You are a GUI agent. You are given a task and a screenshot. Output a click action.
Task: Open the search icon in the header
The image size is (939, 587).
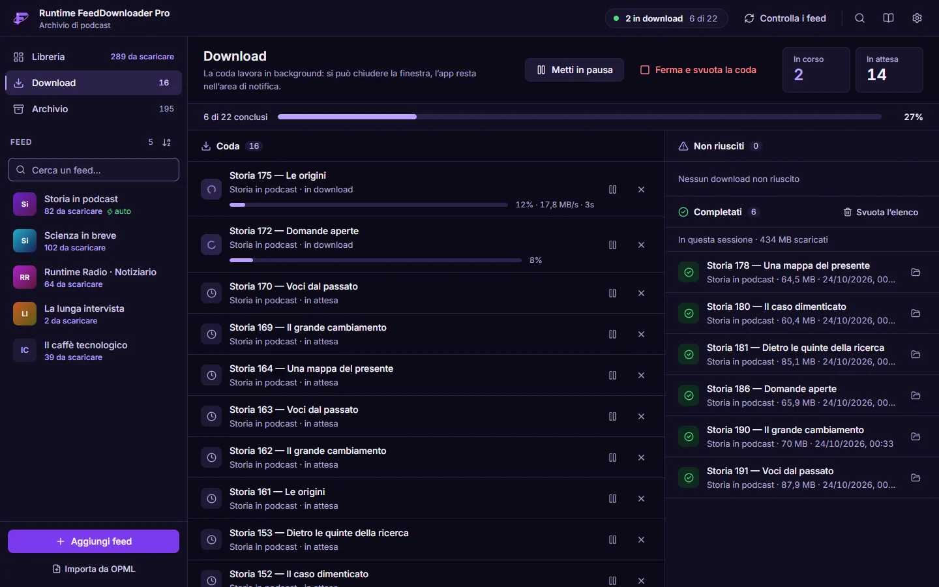pos(859,18)
